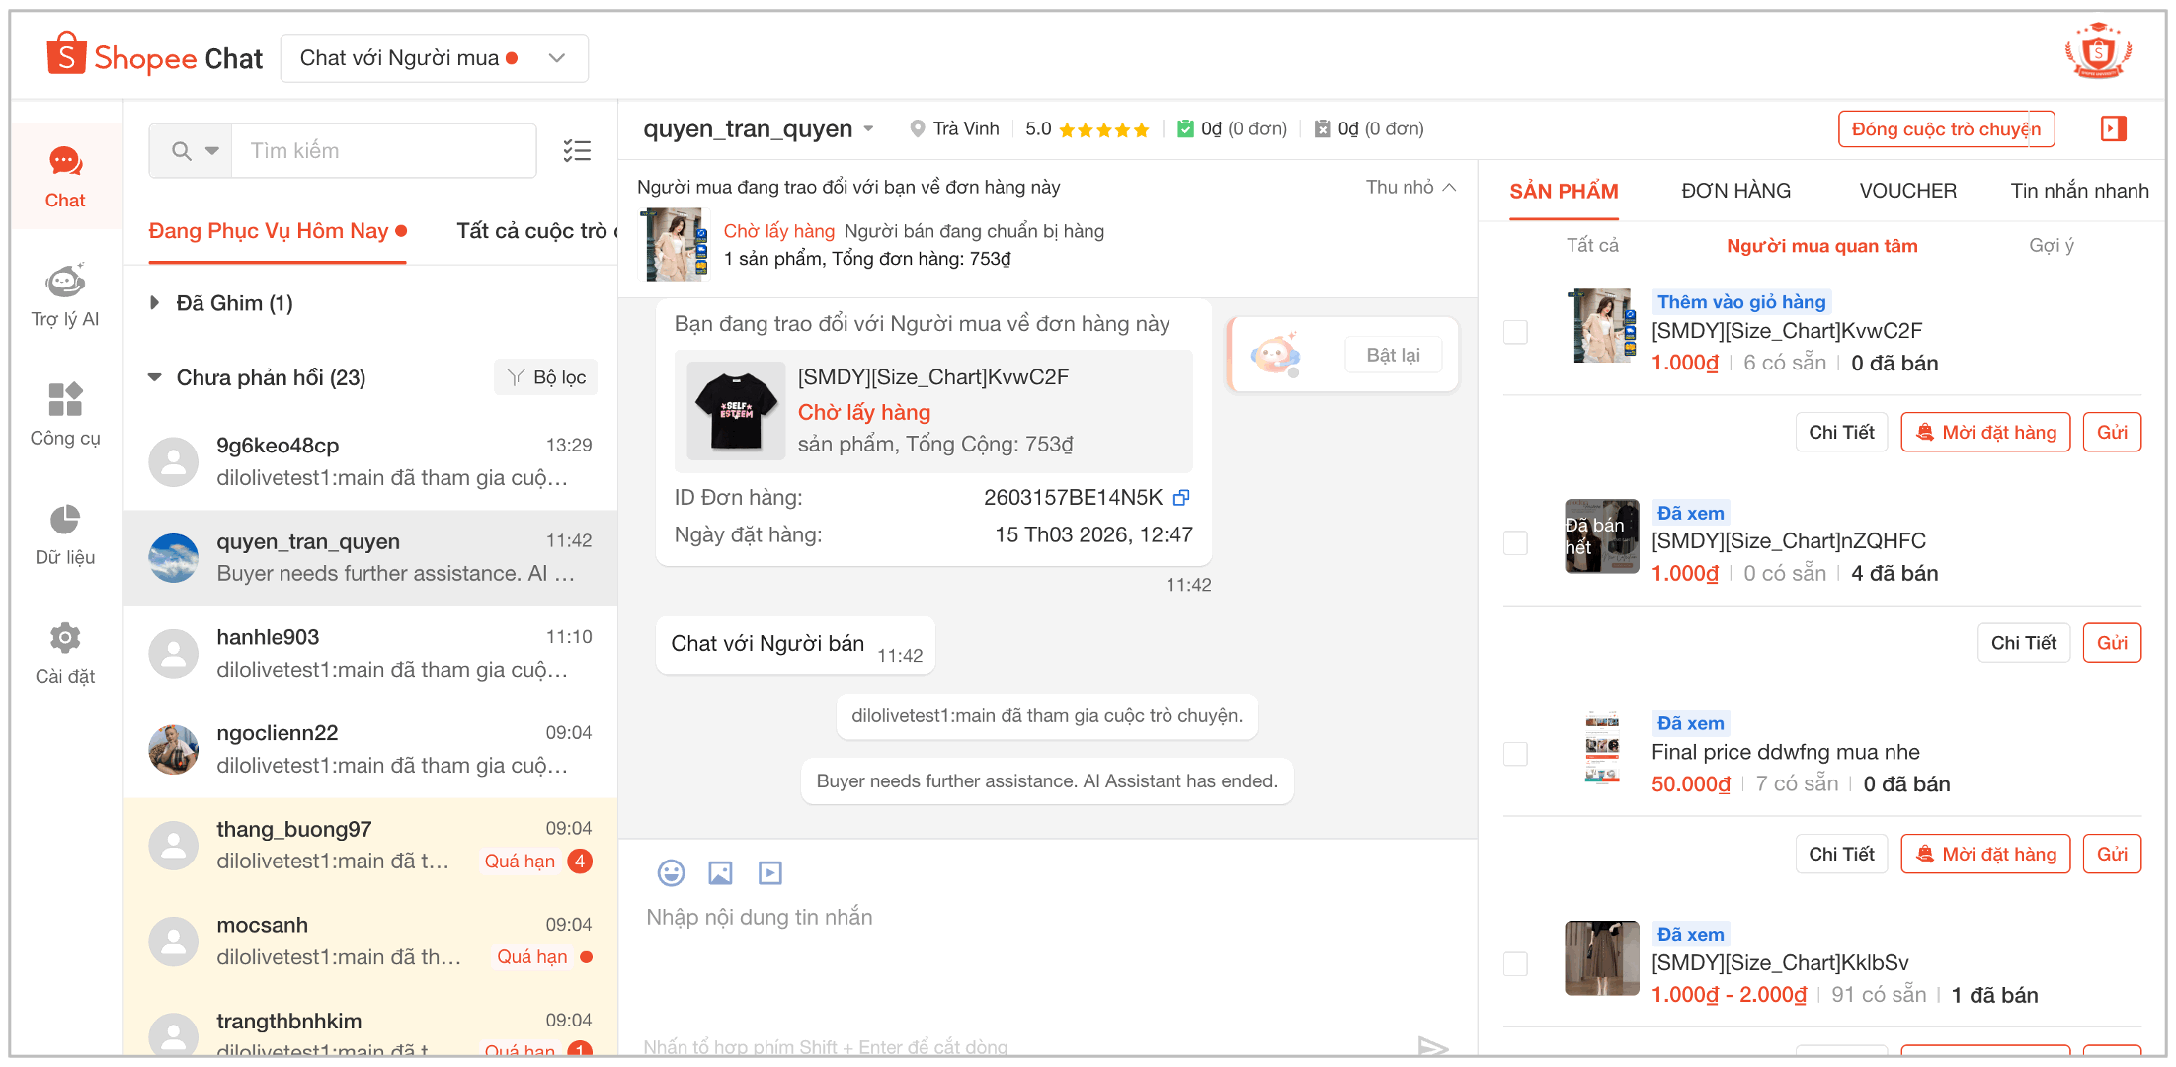Viewport: 2176px width, 1067px height.
Task: Switch to VOUCHER tab
Action: pos(1907,191)
